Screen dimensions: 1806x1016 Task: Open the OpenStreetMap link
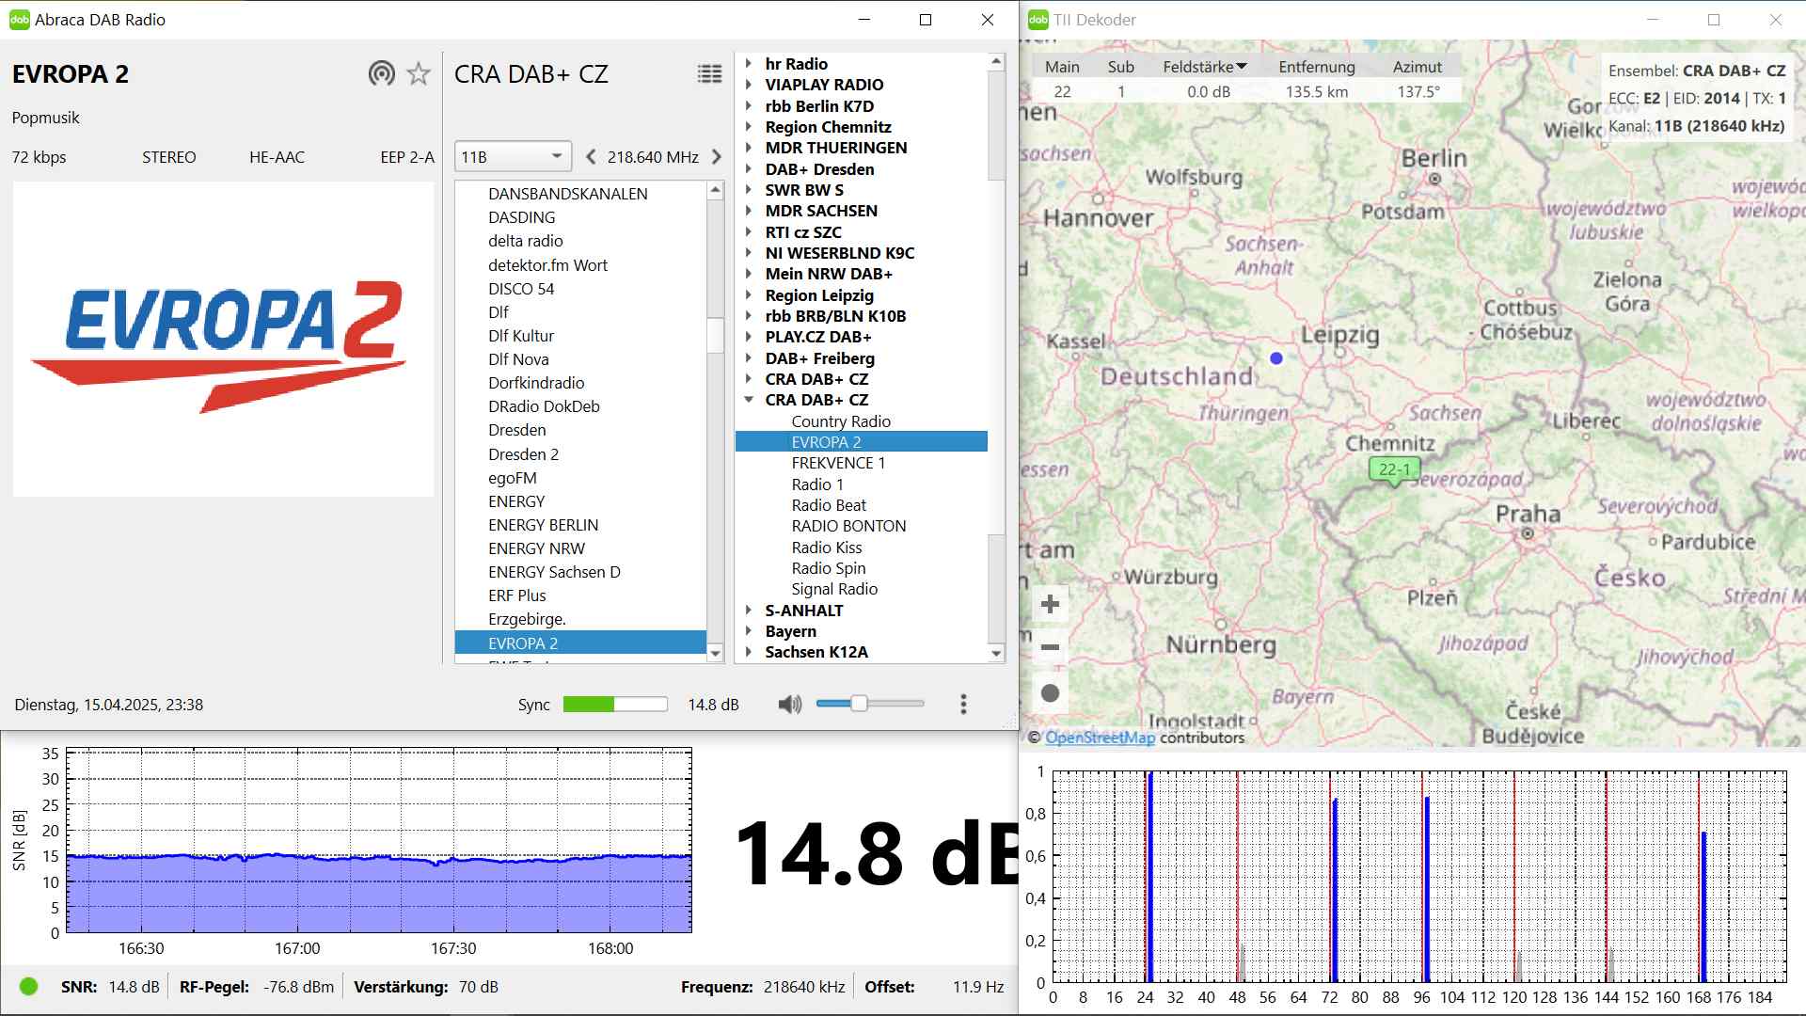(1100, 738)
